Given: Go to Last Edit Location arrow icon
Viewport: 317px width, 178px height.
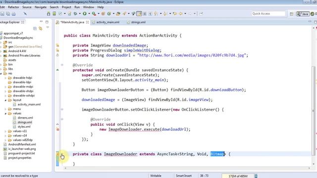Looking at the screenshot, I should 175,13.
